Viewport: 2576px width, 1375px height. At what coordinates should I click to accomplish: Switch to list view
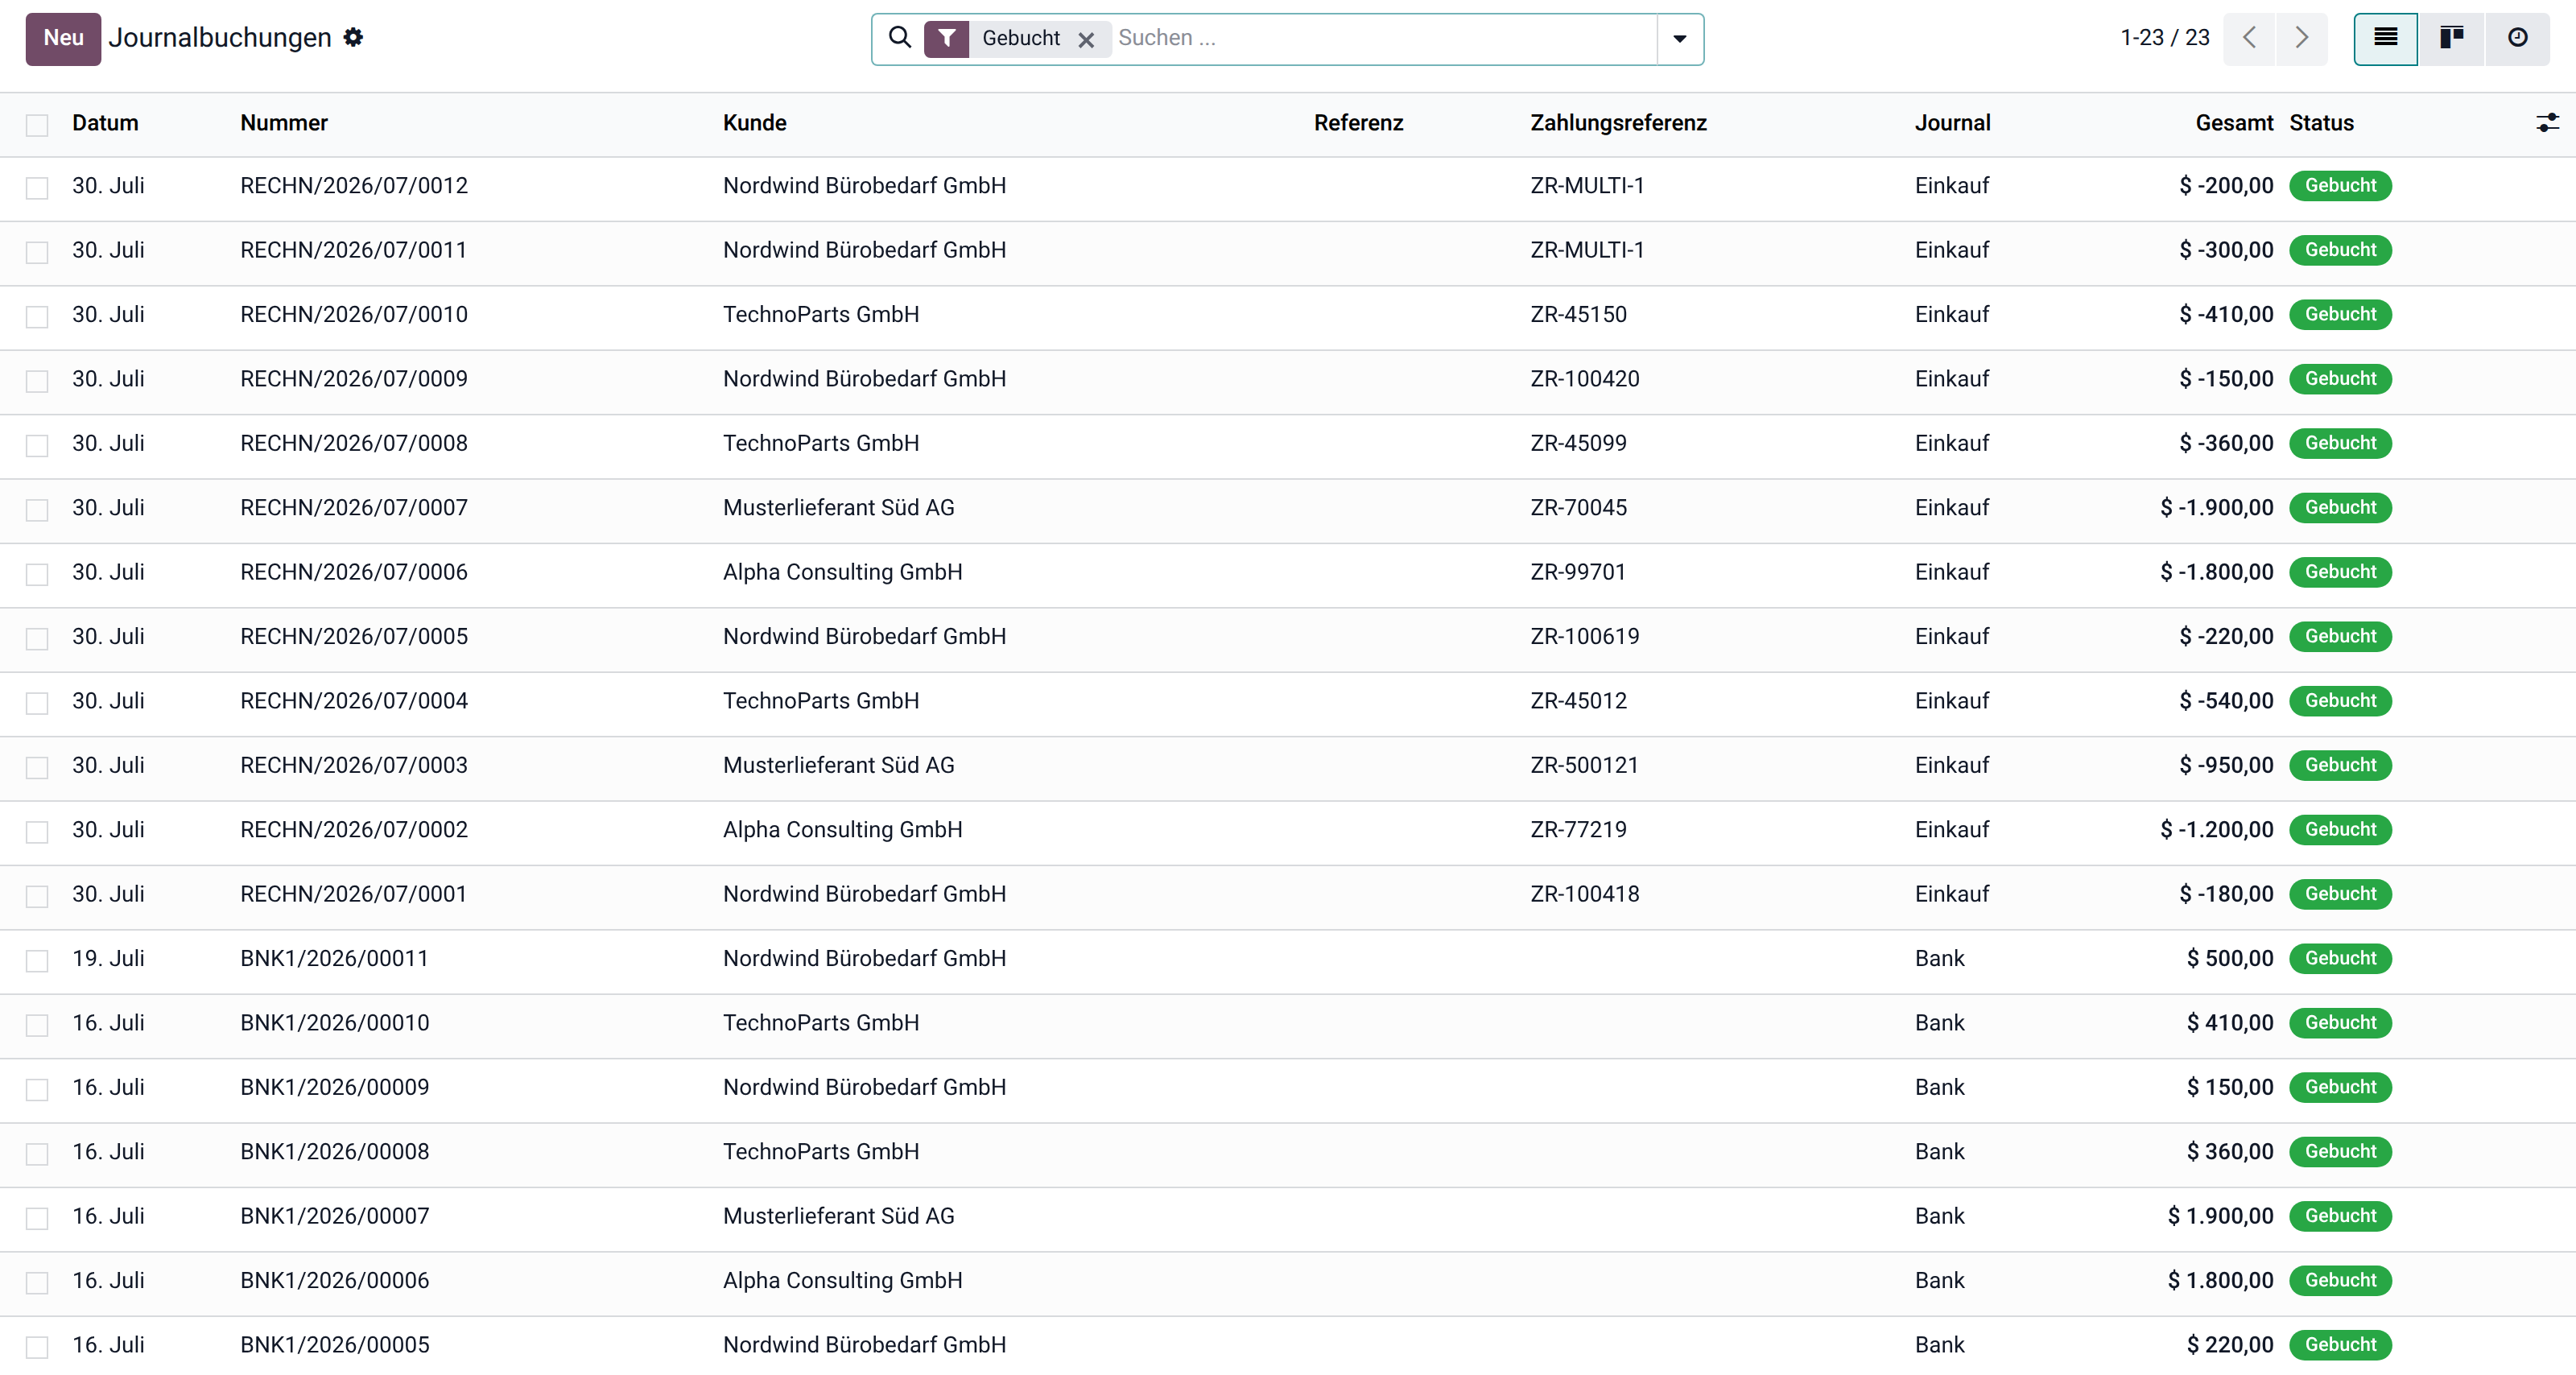(2386, 38)
